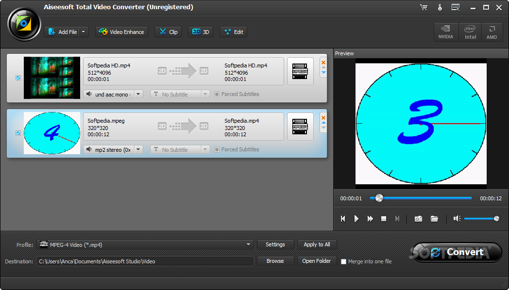Open the Add File dropdown arrow
The width and height of the screenshot is (509, 290).
[84, 32]
